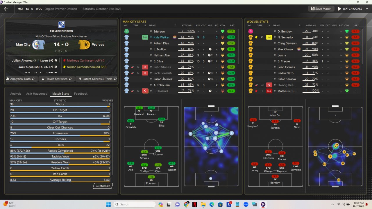The height and width of the screenshot is (209, 372).
Task: Switch to the As It Happened tab
Action: (37, 94)
